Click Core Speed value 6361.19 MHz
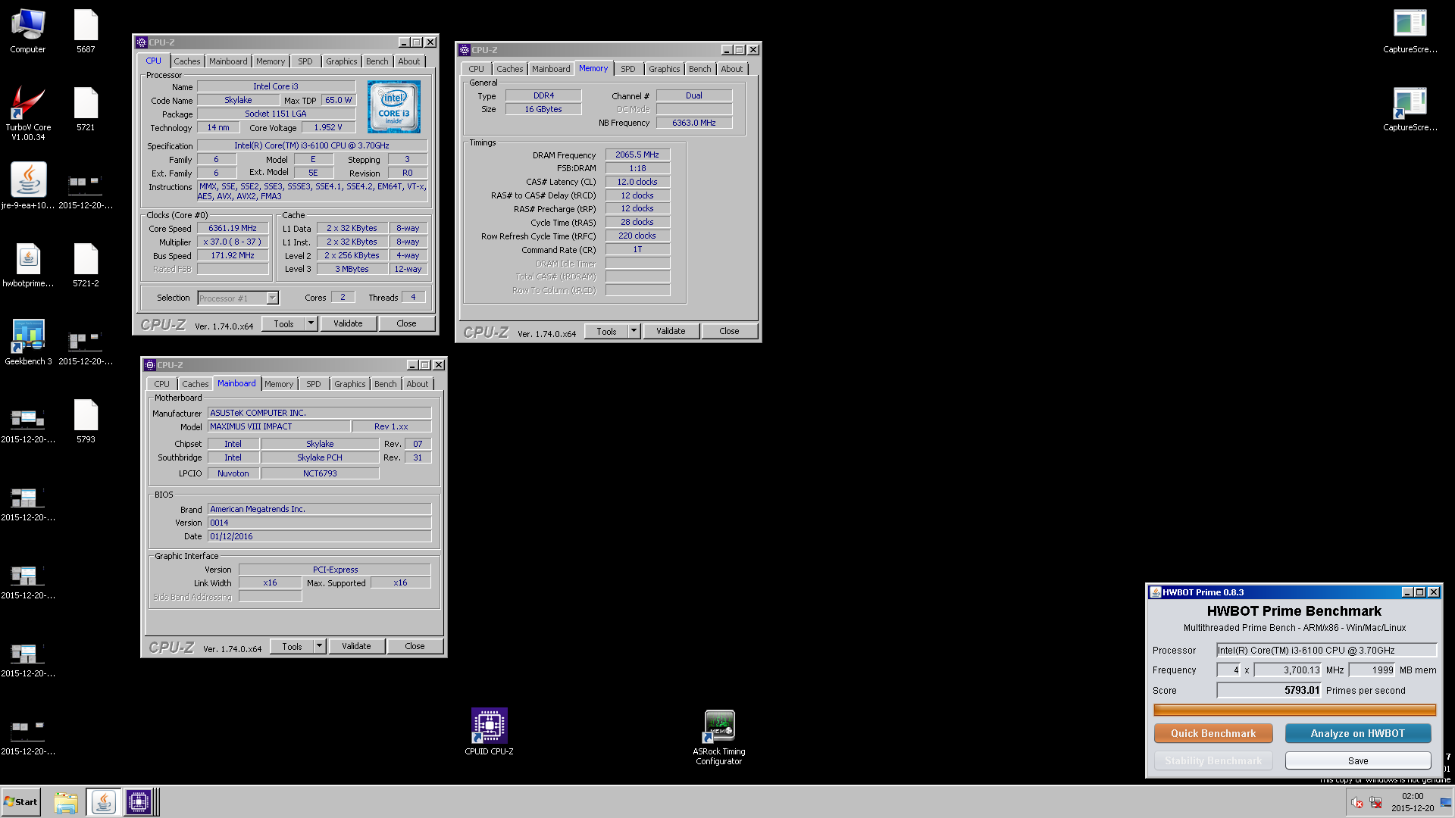The image size is (1455, 818). [233, 228]
